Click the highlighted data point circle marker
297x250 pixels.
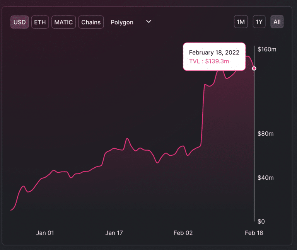point(254,68)
